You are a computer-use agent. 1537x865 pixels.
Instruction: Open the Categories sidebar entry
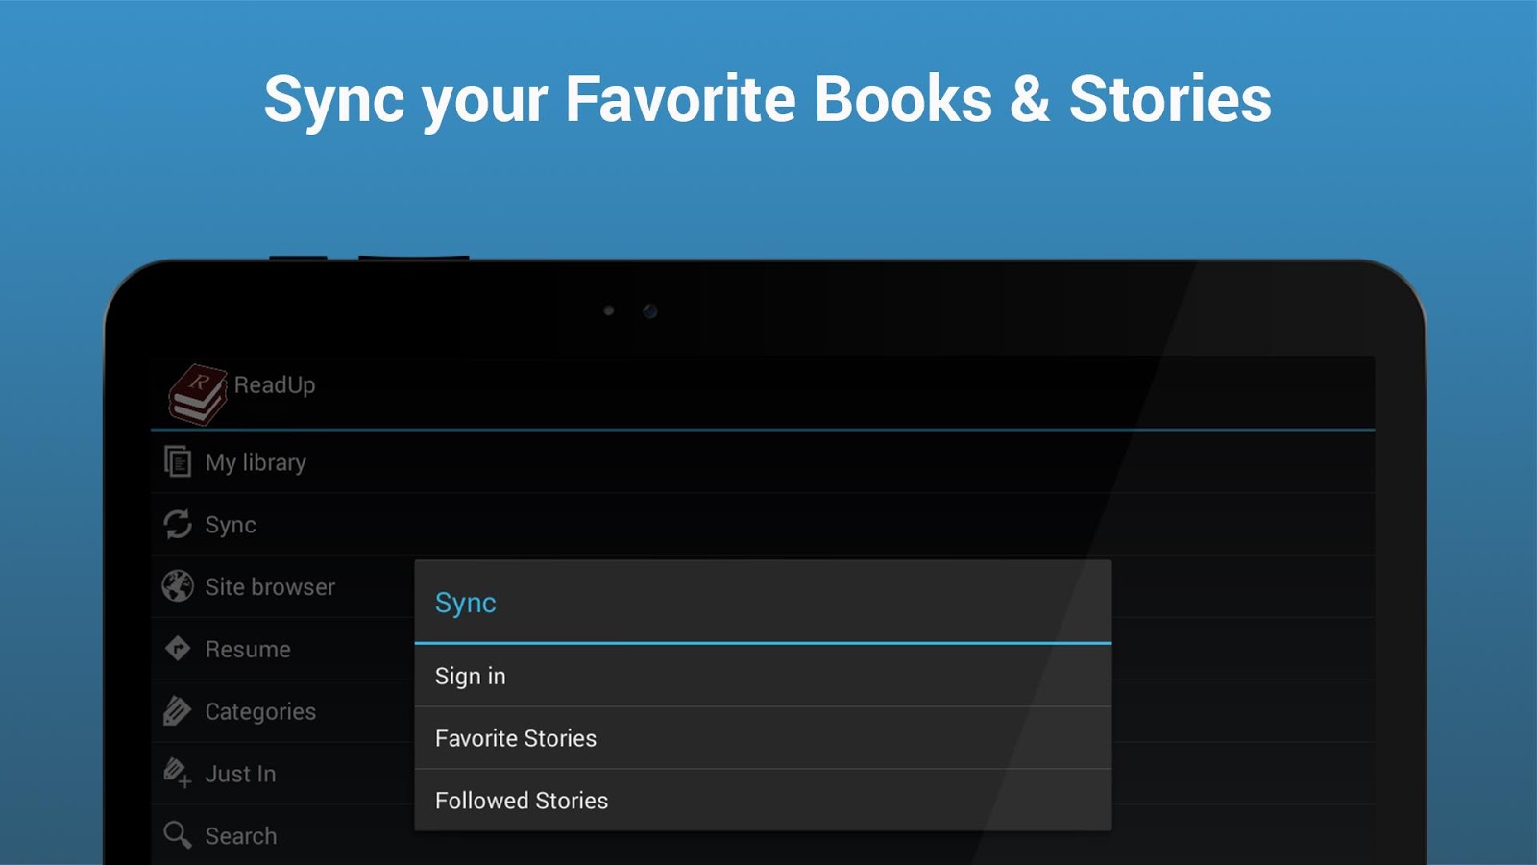[259, 711]
